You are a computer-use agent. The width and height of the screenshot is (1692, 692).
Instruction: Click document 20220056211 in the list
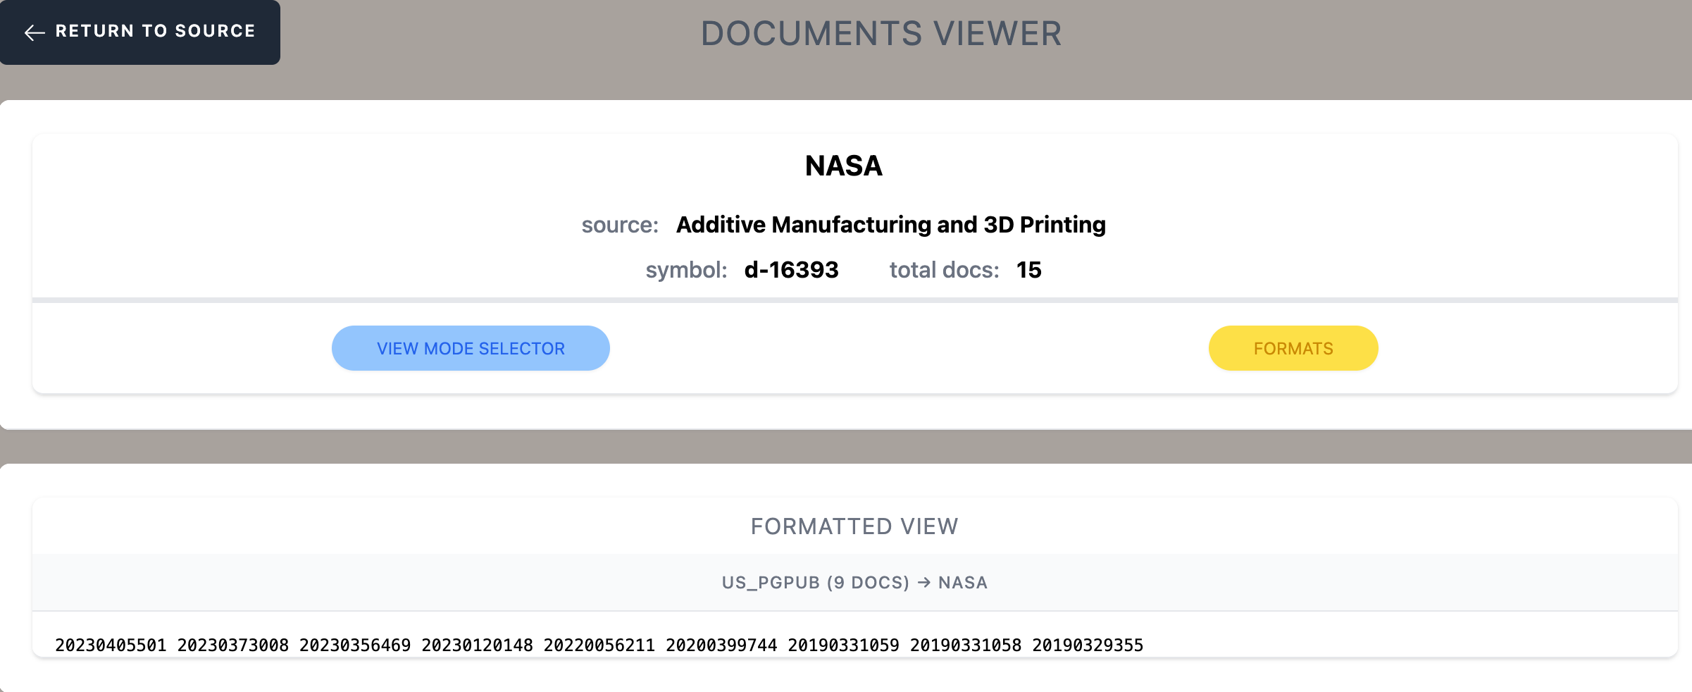[599, 645]
